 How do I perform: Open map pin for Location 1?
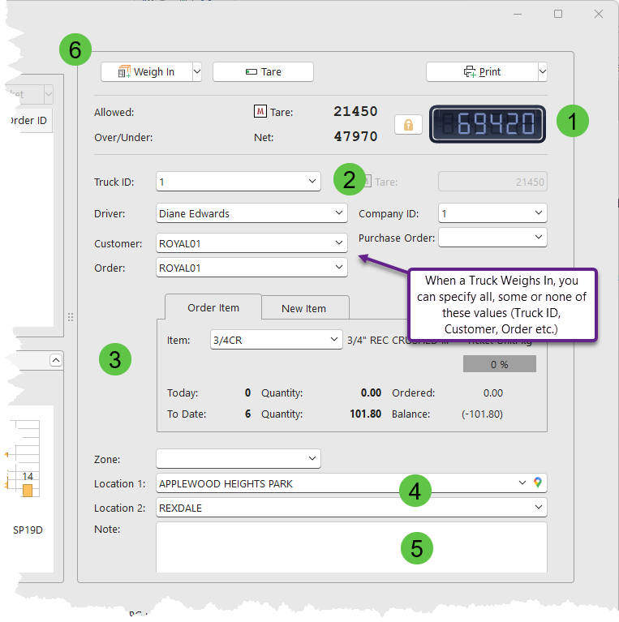point(537,483)
